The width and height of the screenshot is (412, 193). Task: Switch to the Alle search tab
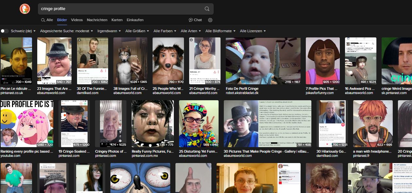pyautogui.click(x=47, y=20)
